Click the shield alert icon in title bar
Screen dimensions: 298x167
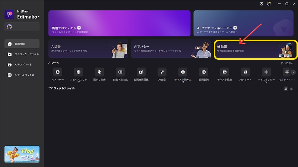click(x=269, y=4)
